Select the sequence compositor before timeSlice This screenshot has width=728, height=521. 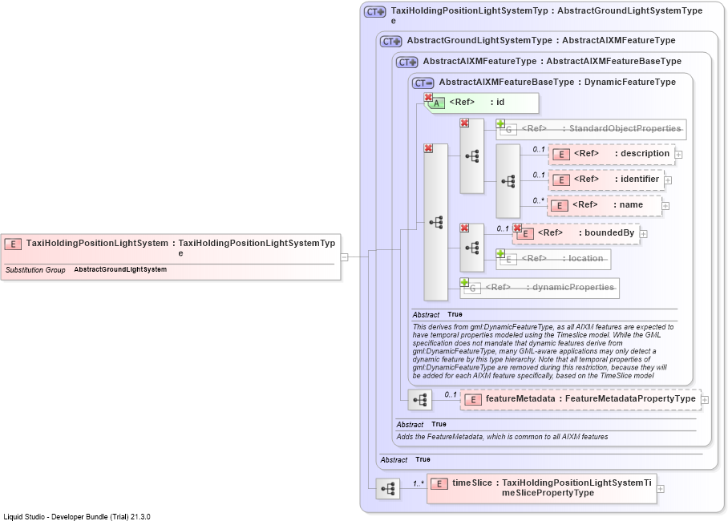pos(388,489)
